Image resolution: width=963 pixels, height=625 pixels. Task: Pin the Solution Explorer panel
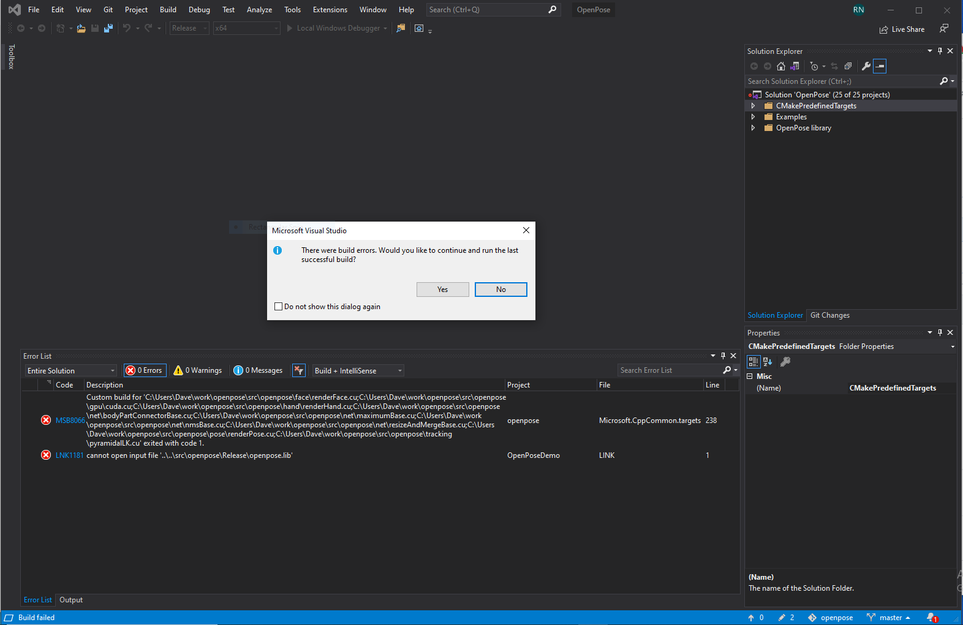940,51
